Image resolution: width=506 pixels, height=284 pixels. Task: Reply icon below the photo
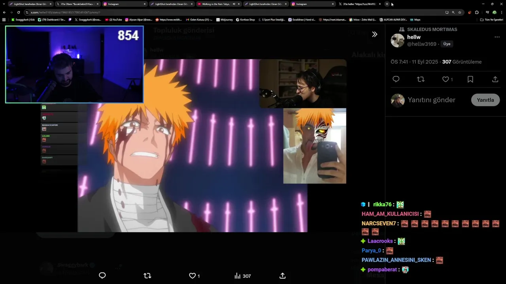pyautogui.click(x=102, y=276)
